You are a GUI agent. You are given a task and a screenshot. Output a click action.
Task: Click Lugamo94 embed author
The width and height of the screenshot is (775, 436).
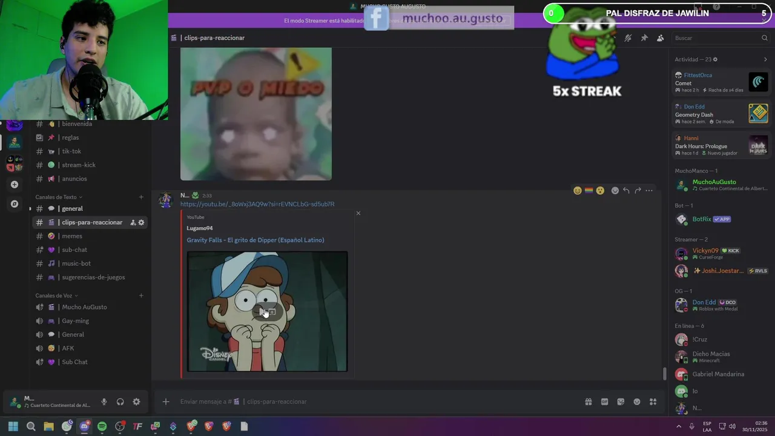tap(200, 228)
